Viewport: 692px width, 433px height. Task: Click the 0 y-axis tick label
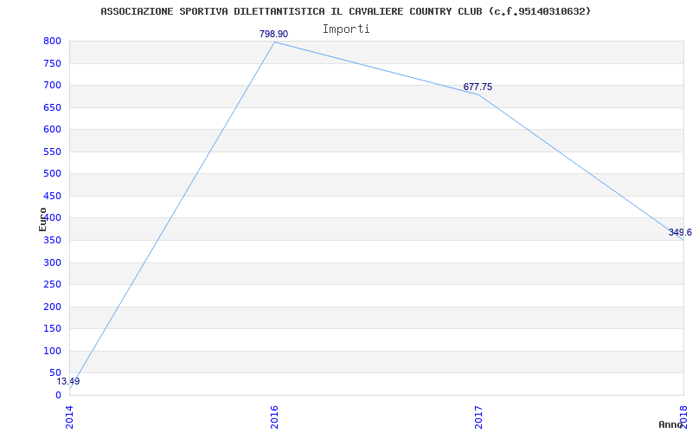(x=58, y=396)
